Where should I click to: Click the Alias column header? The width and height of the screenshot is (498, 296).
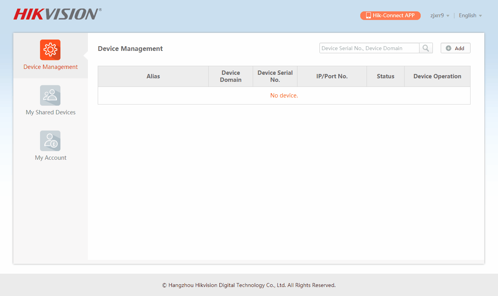(x=153, y=76)
